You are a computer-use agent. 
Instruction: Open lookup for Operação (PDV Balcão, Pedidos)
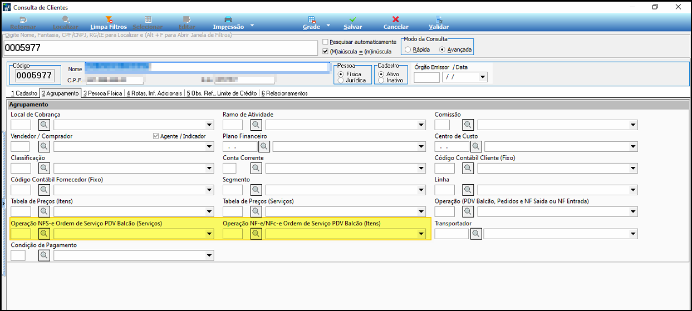[468, 211]
